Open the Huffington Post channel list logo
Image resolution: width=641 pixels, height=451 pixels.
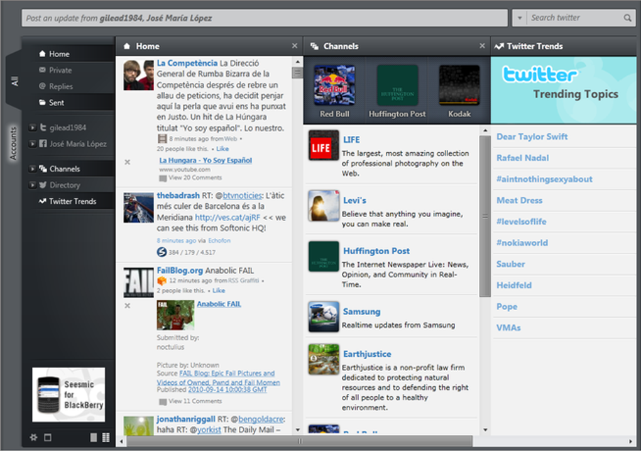point(324,257)
